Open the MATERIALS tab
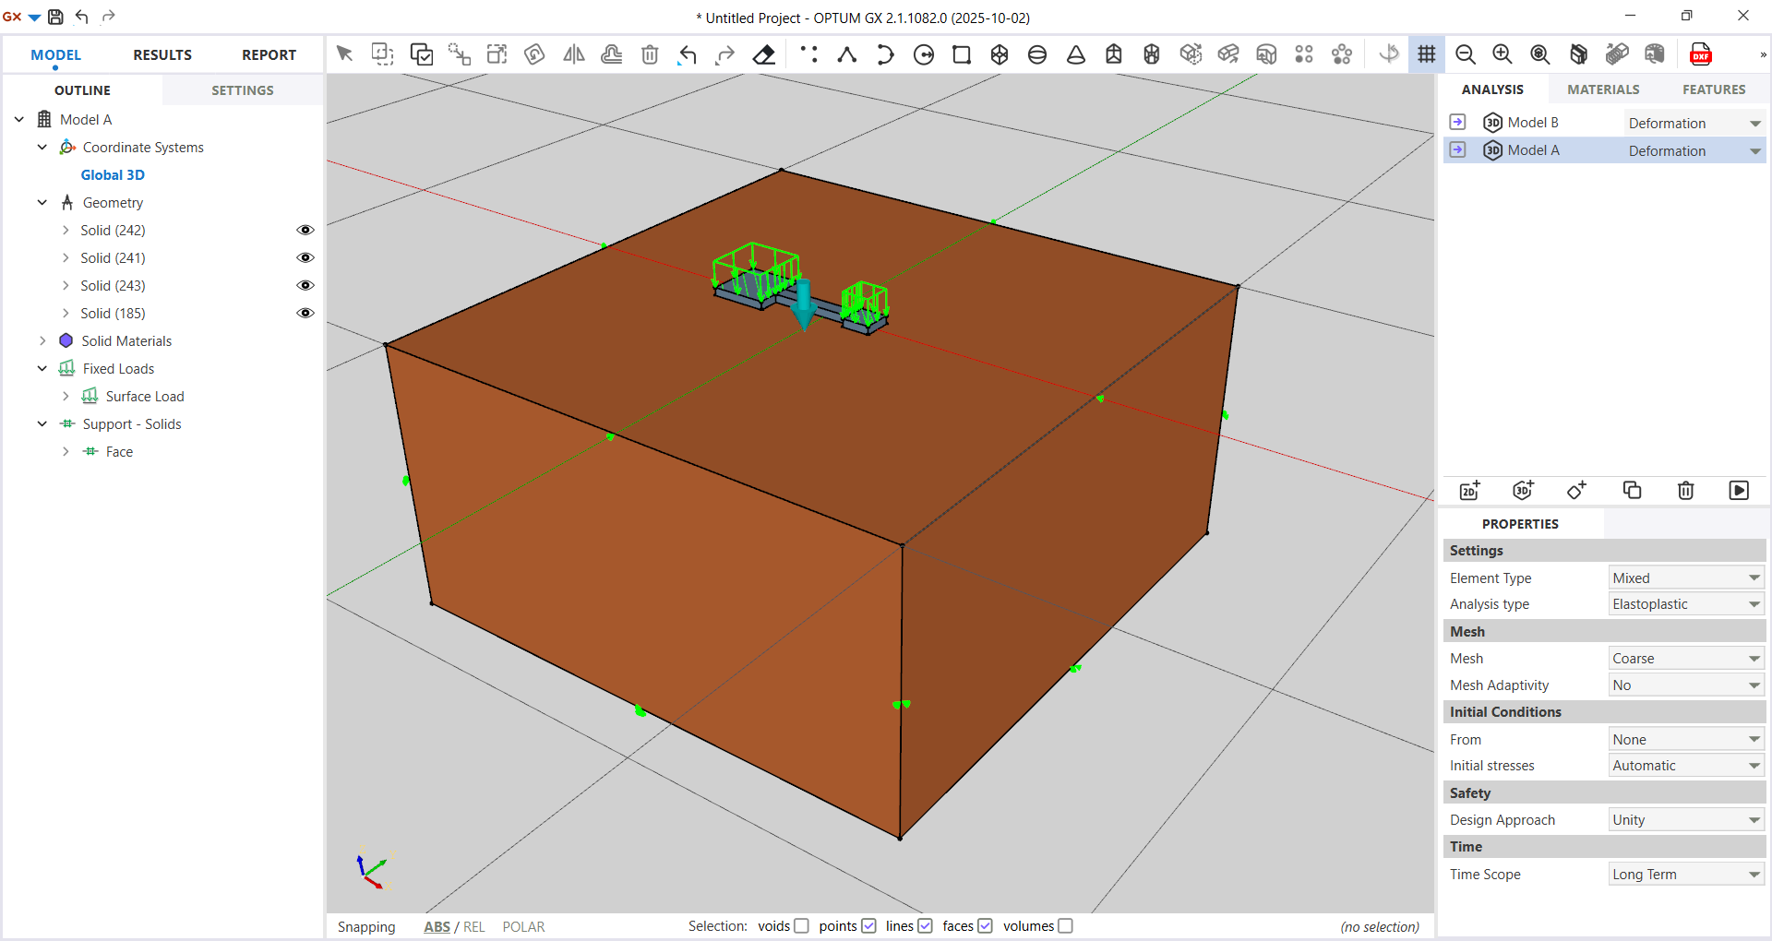 pos(1603,89)
